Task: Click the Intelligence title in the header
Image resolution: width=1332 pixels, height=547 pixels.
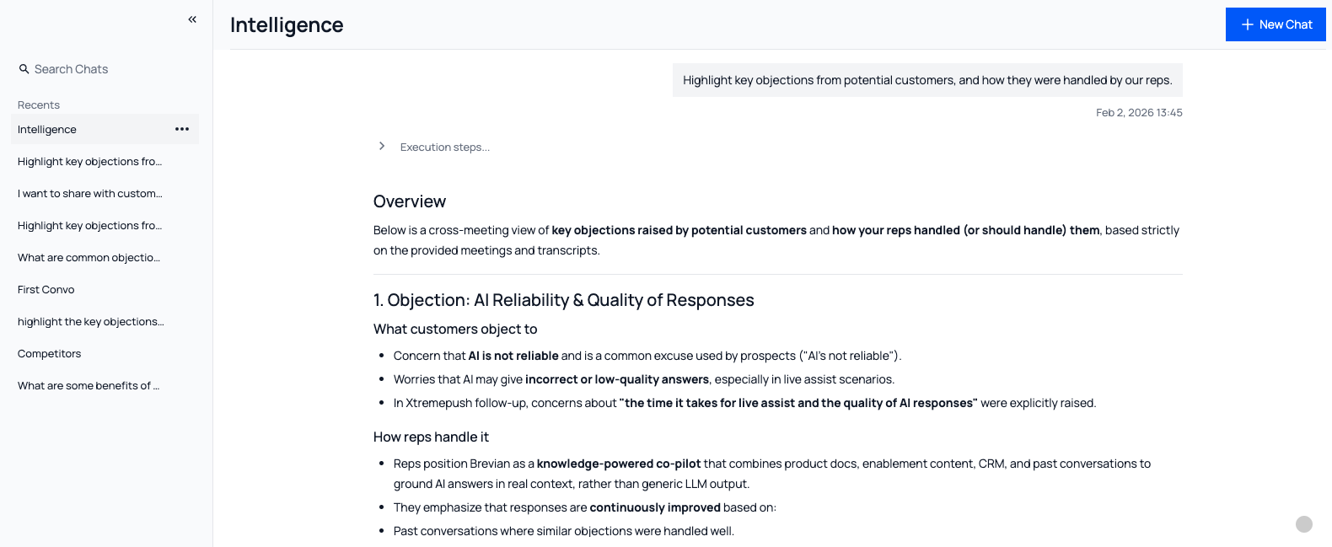Action: 287,24
